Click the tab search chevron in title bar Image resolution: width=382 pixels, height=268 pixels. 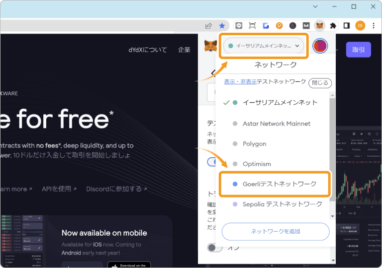[315, 6]
